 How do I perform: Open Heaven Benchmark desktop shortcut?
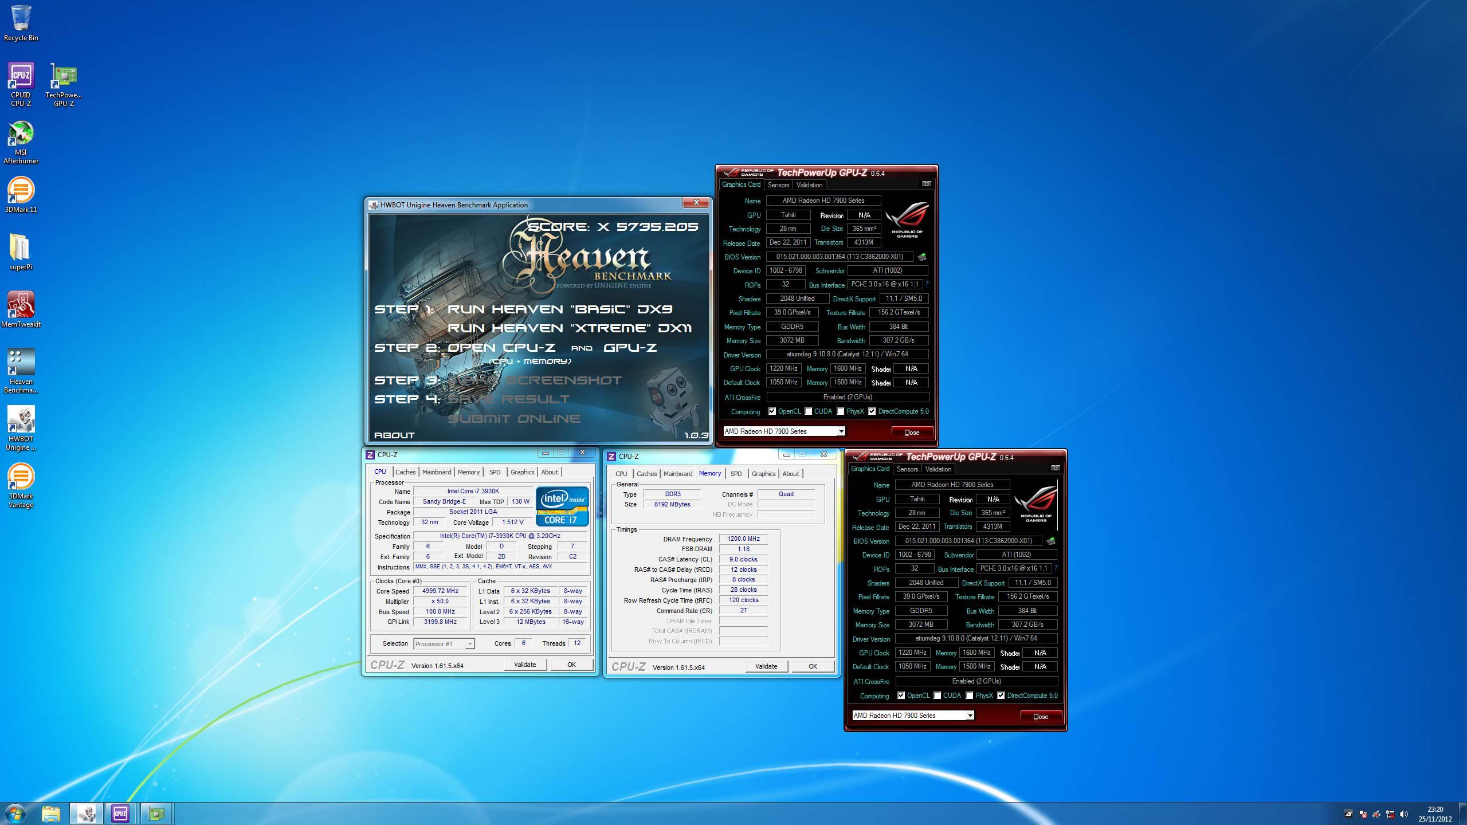(x=21, y=371)
